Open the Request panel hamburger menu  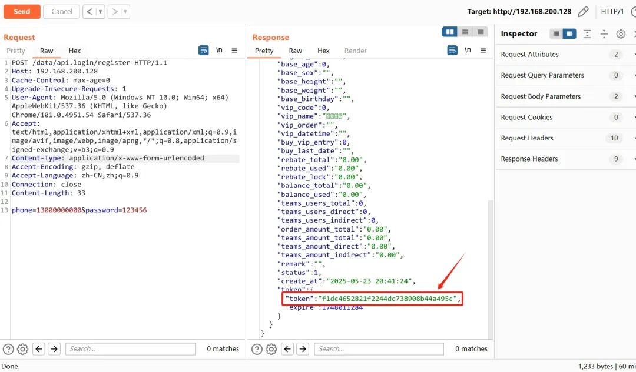(234, 50)
